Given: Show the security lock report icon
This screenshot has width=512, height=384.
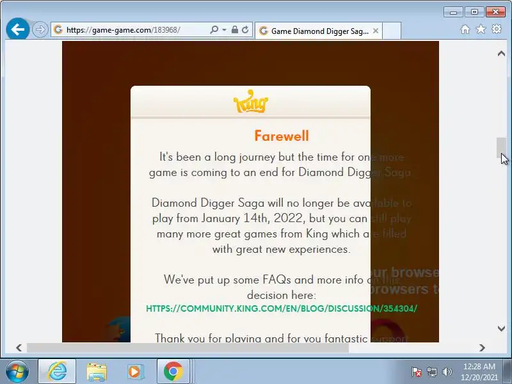Looking at the screenshot, I should (x=234, y=29).
